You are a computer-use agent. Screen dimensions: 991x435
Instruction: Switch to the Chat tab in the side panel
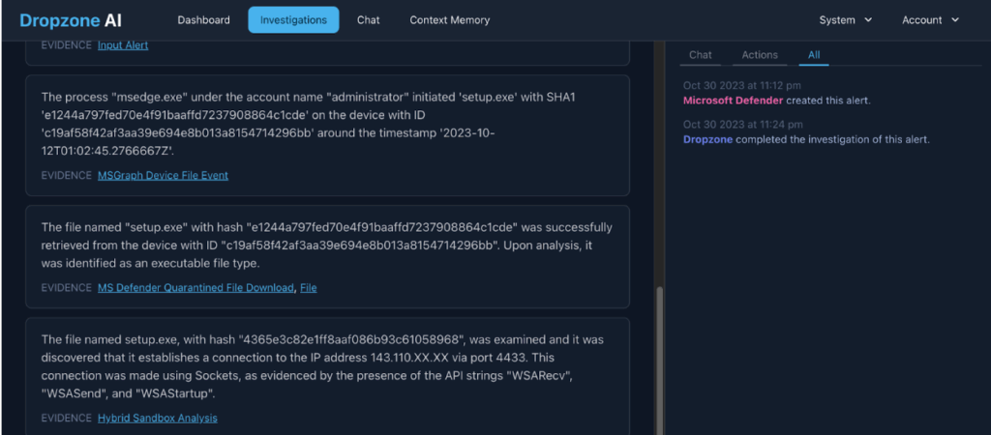click(701, 55)
